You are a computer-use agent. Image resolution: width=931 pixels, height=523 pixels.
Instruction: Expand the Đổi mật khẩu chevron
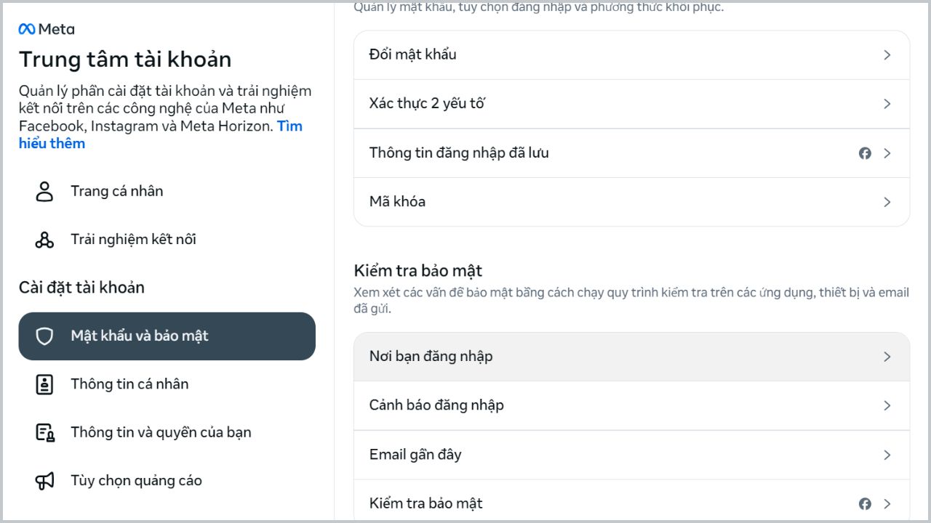coord(887,55)
